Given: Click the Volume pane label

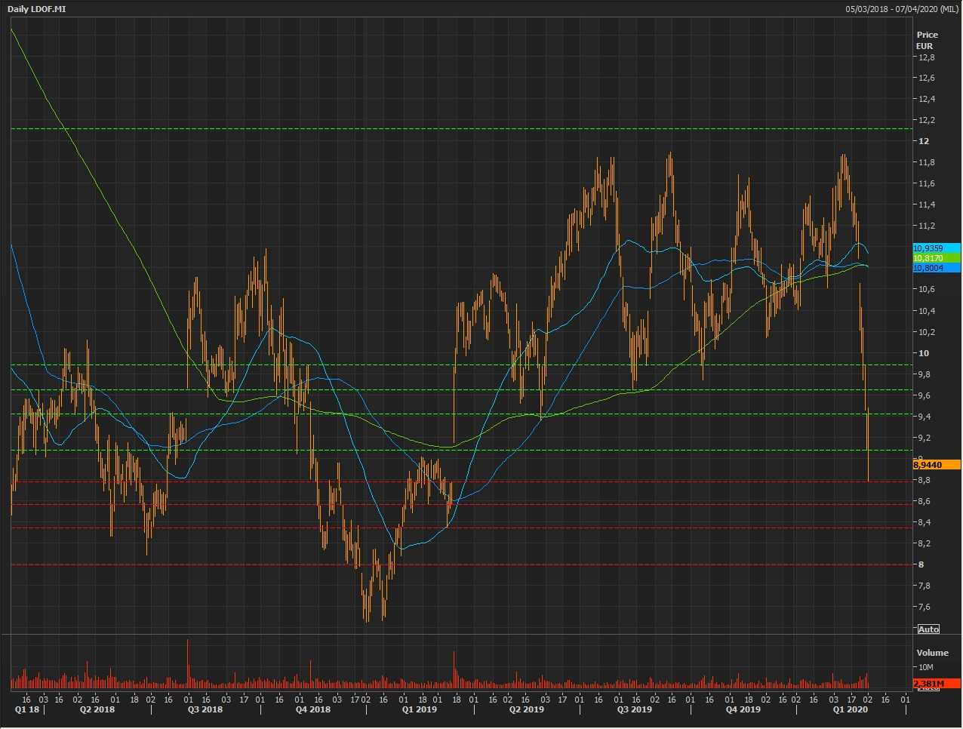Looking at the screenshot, I should 932,653.
